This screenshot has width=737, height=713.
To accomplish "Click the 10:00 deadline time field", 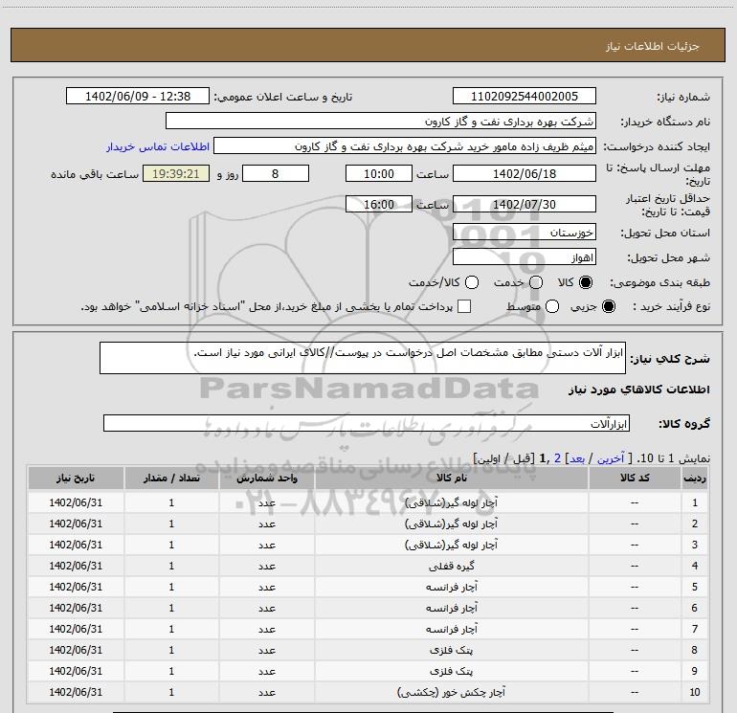I will coord(379,173).
